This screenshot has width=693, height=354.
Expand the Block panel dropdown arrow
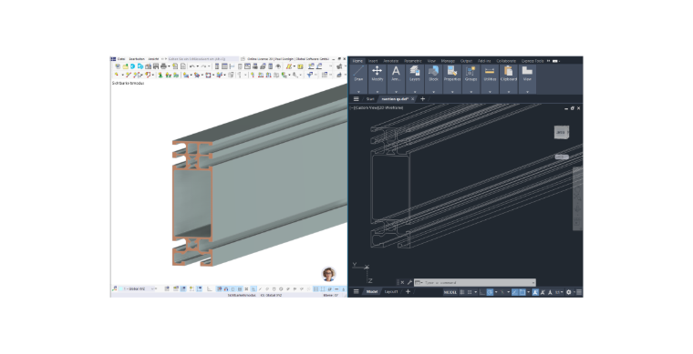pos(433,92)
